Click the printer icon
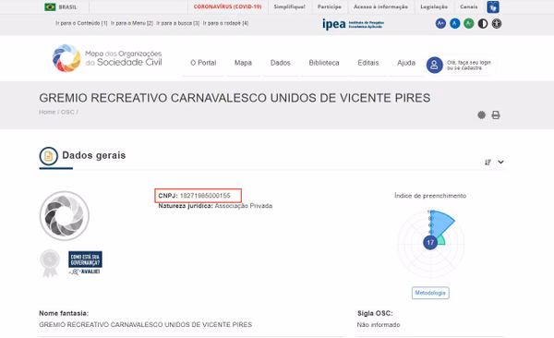 pos(496,115)
